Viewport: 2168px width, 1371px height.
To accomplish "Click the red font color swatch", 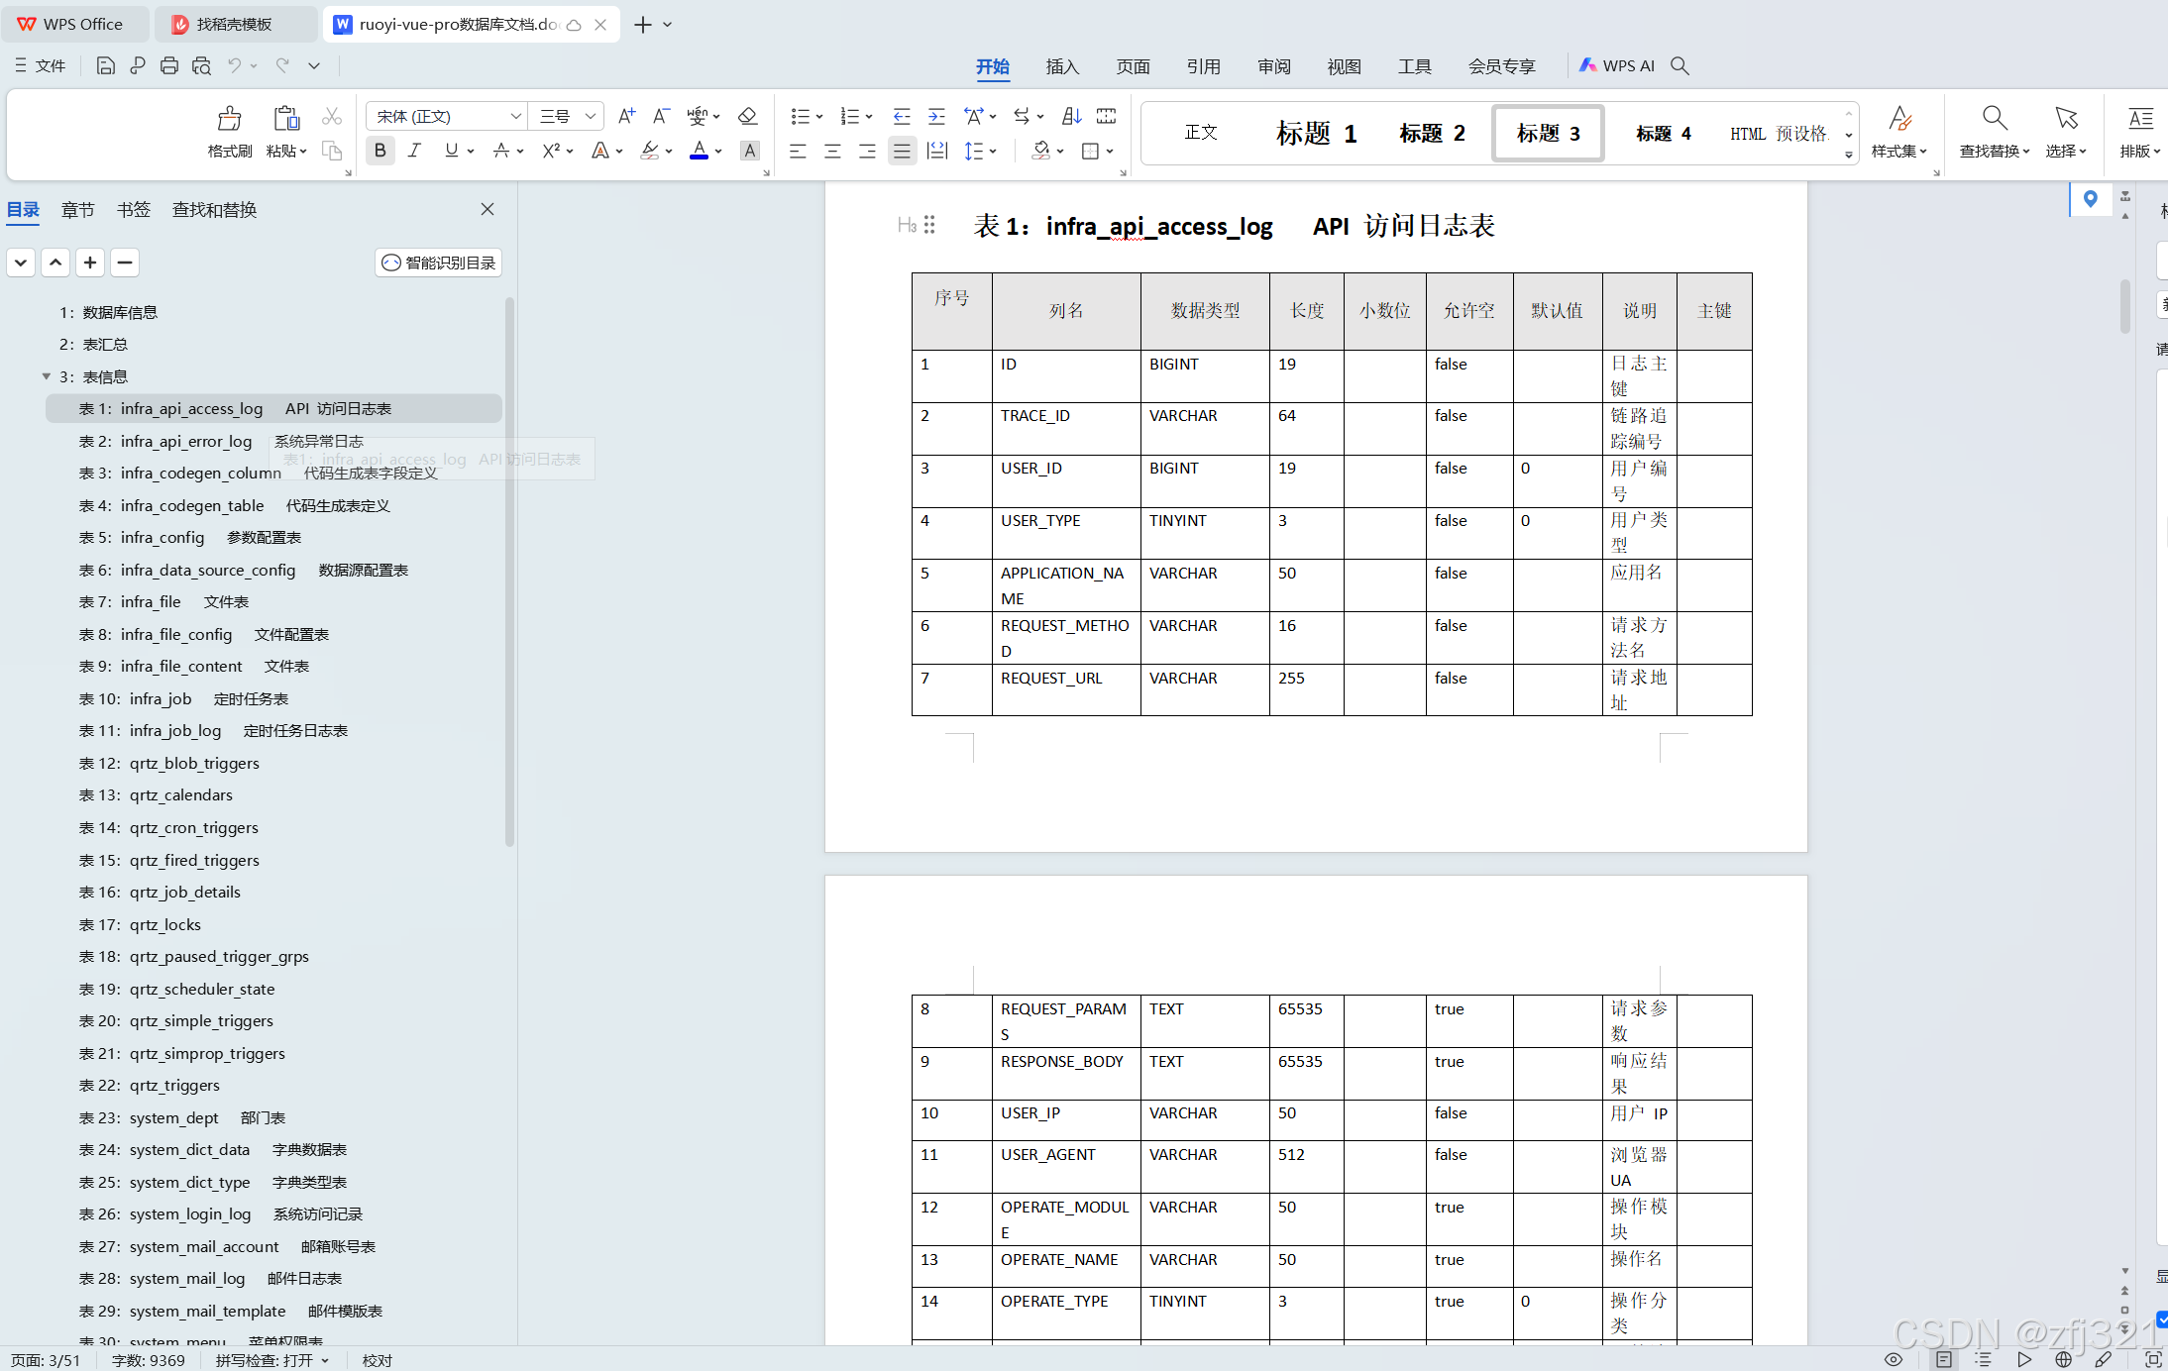I will 699,151.
